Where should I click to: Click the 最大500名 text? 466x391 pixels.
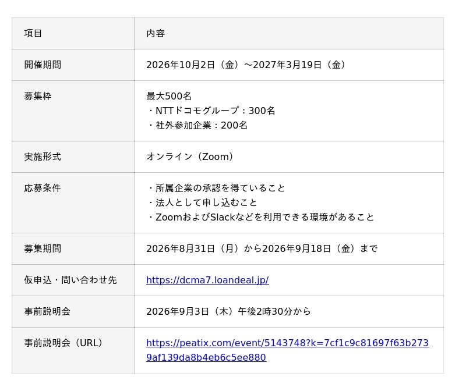(x=169, y=96)
